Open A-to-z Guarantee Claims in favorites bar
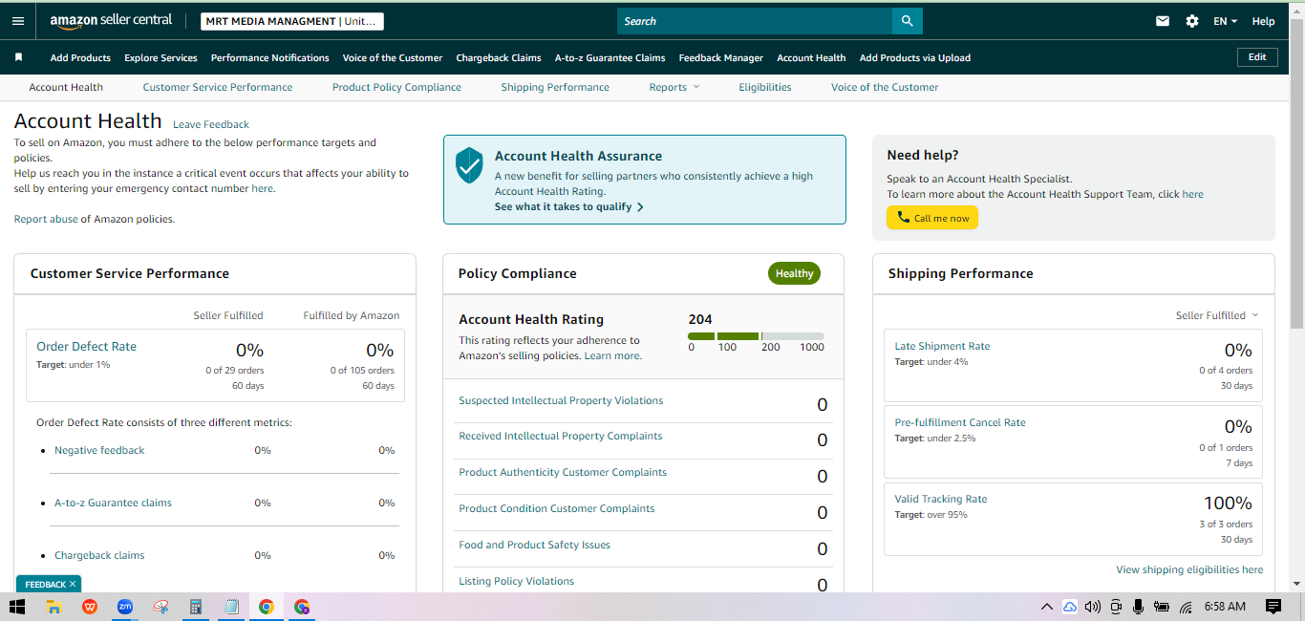 pos(610,57)
